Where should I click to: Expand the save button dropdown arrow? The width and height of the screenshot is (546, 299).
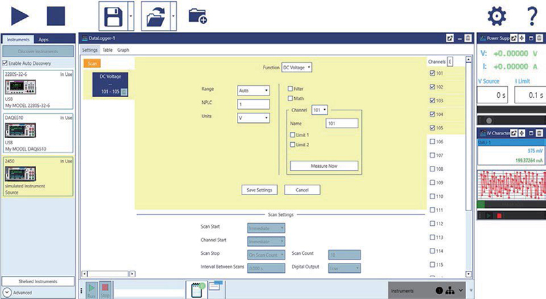[131, 16]
